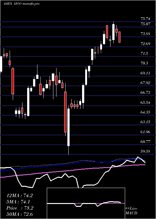Select the 70.3 price axis label
Image resolution: width=156 pixels, height=219 pixels.
click(144, 63)
